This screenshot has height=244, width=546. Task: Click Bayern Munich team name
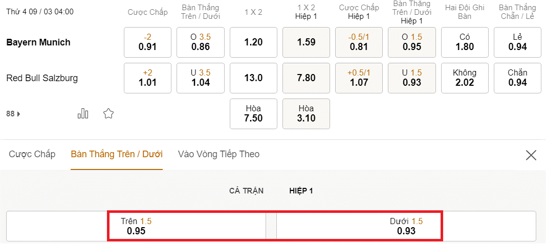(x=38, y=42)
